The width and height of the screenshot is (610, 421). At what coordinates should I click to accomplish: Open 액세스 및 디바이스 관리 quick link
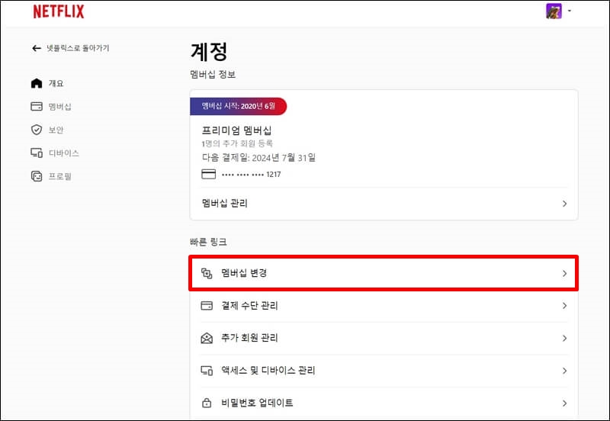[x=384, y=371]
